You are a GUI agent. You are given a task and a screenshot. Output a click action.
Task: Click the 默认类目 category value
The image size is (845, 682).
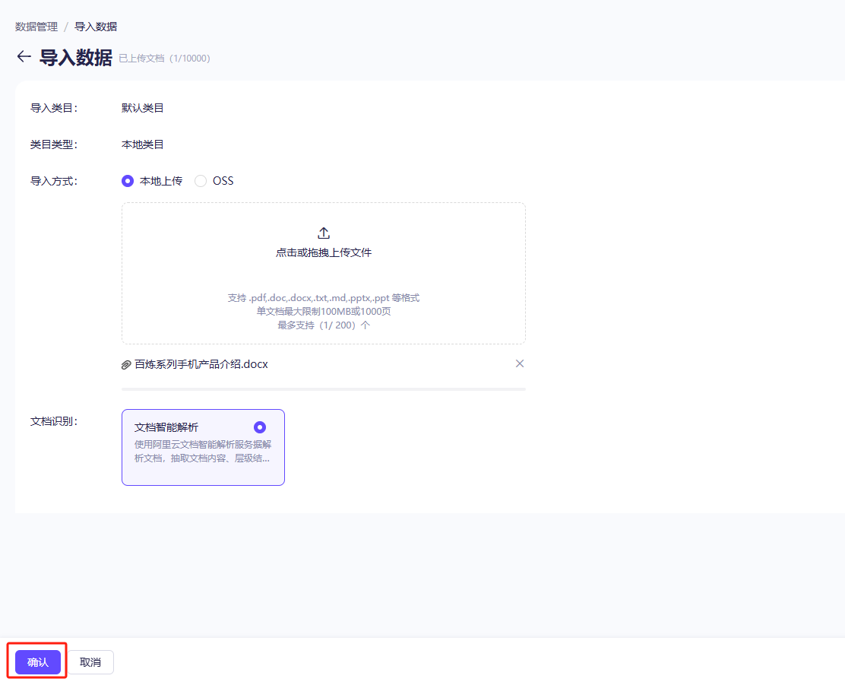[142, 108]
